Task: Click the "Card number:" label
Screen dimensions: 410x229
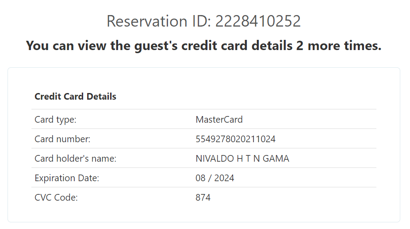Action: click(x=62, y=139)
